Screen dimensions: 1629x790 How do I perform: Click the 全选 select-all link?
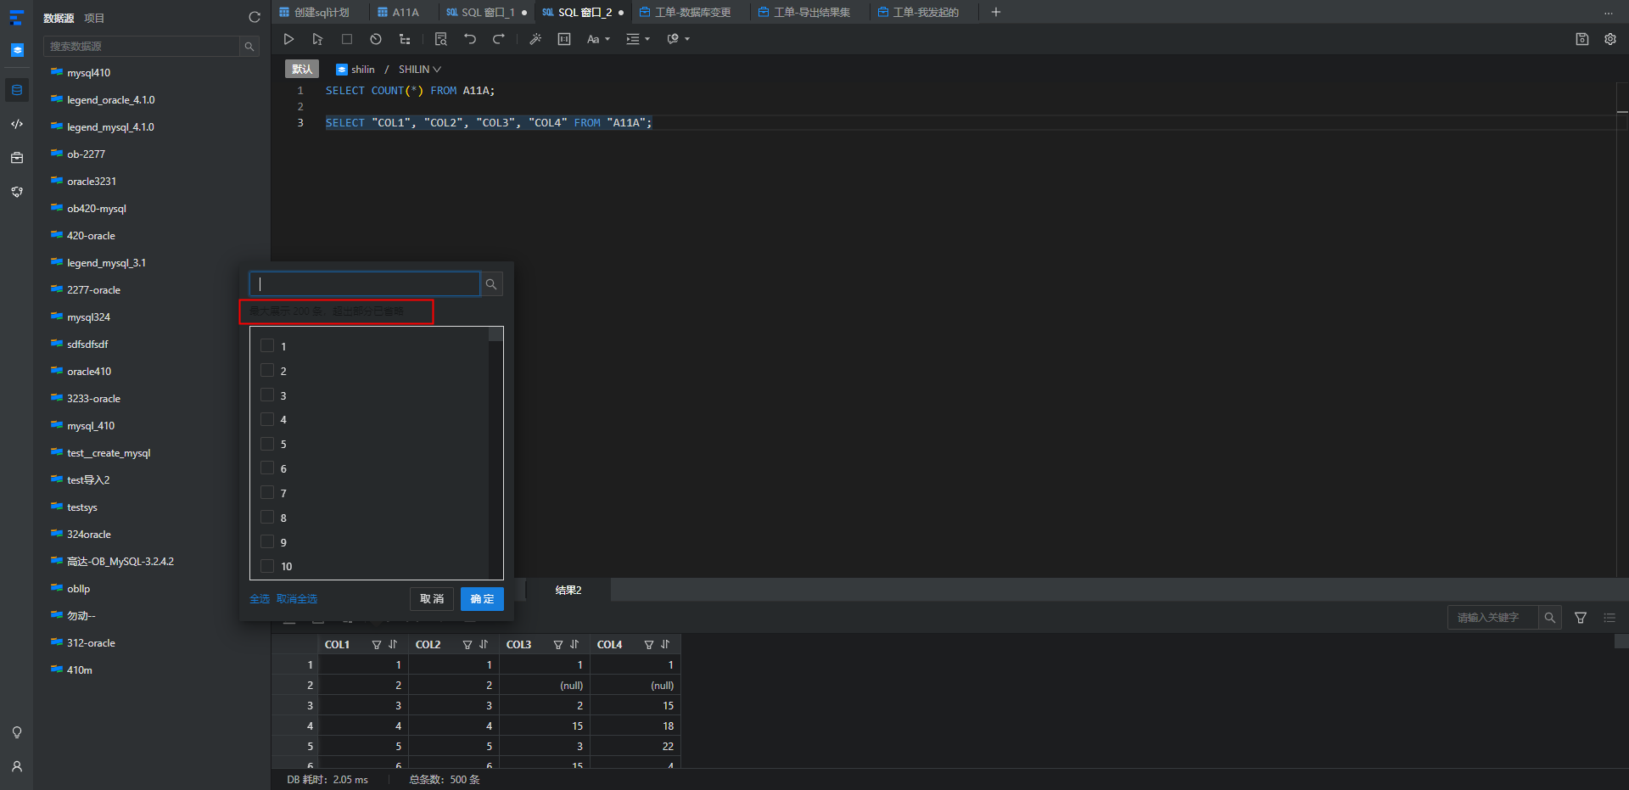[259, 599]
